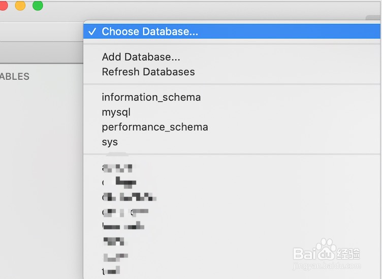The image size is (382, 279).
Task: Open the fifth blurred database entry
Action: pos(123,226)
